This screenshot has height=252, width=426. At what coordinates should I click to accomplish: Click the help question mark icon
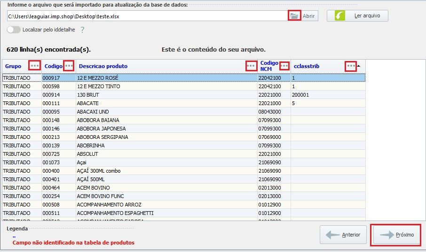click(82, 30)
